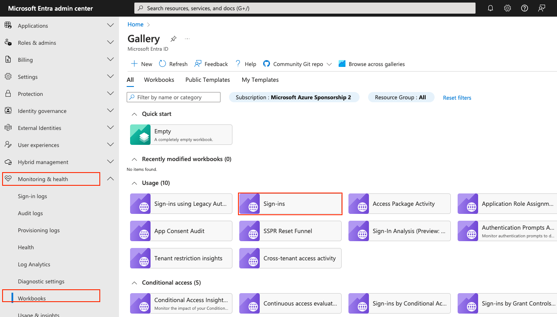Image resolution: width=557 pixels, height=317 pixels.
Task: Open the settings gear in the top bar
Action: (x=507, y=8)
